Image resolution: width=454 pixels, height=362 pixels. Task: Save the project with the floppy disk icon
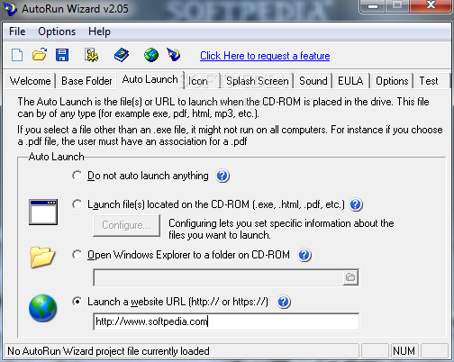(62, 55)
